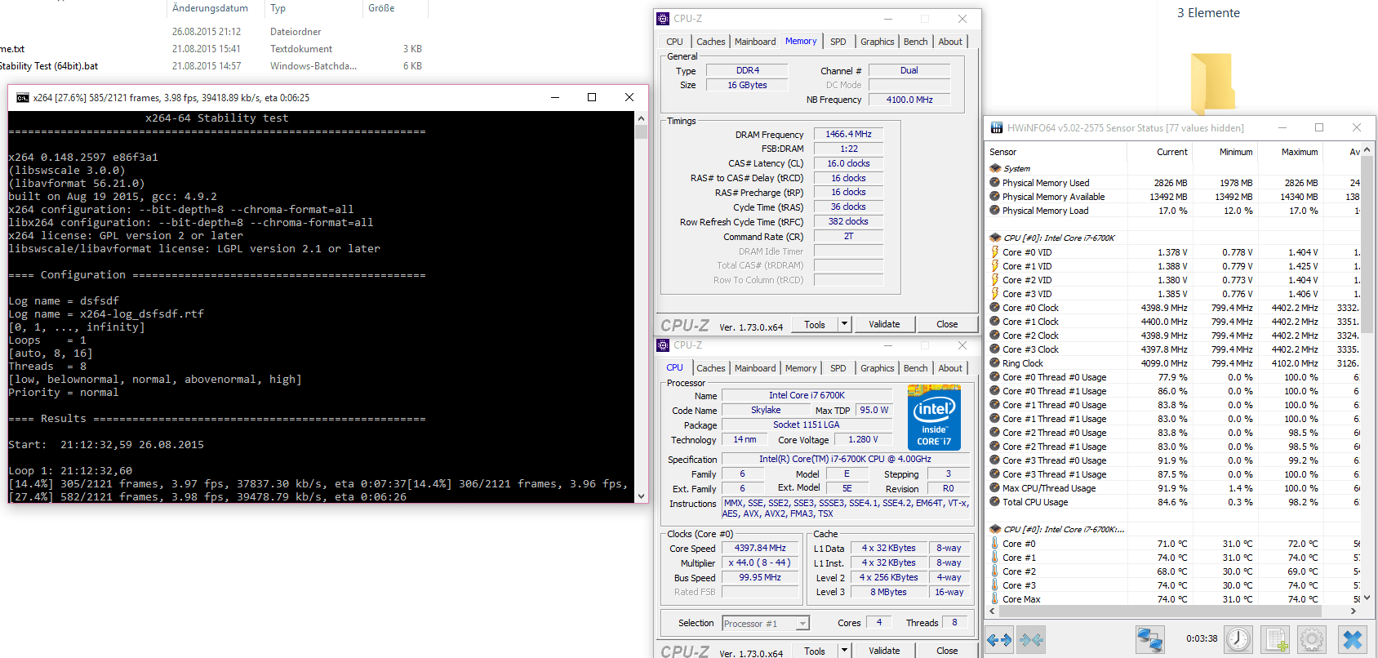
Task: Click Validate button in lower CPU-Z
Action: (884, 651)
